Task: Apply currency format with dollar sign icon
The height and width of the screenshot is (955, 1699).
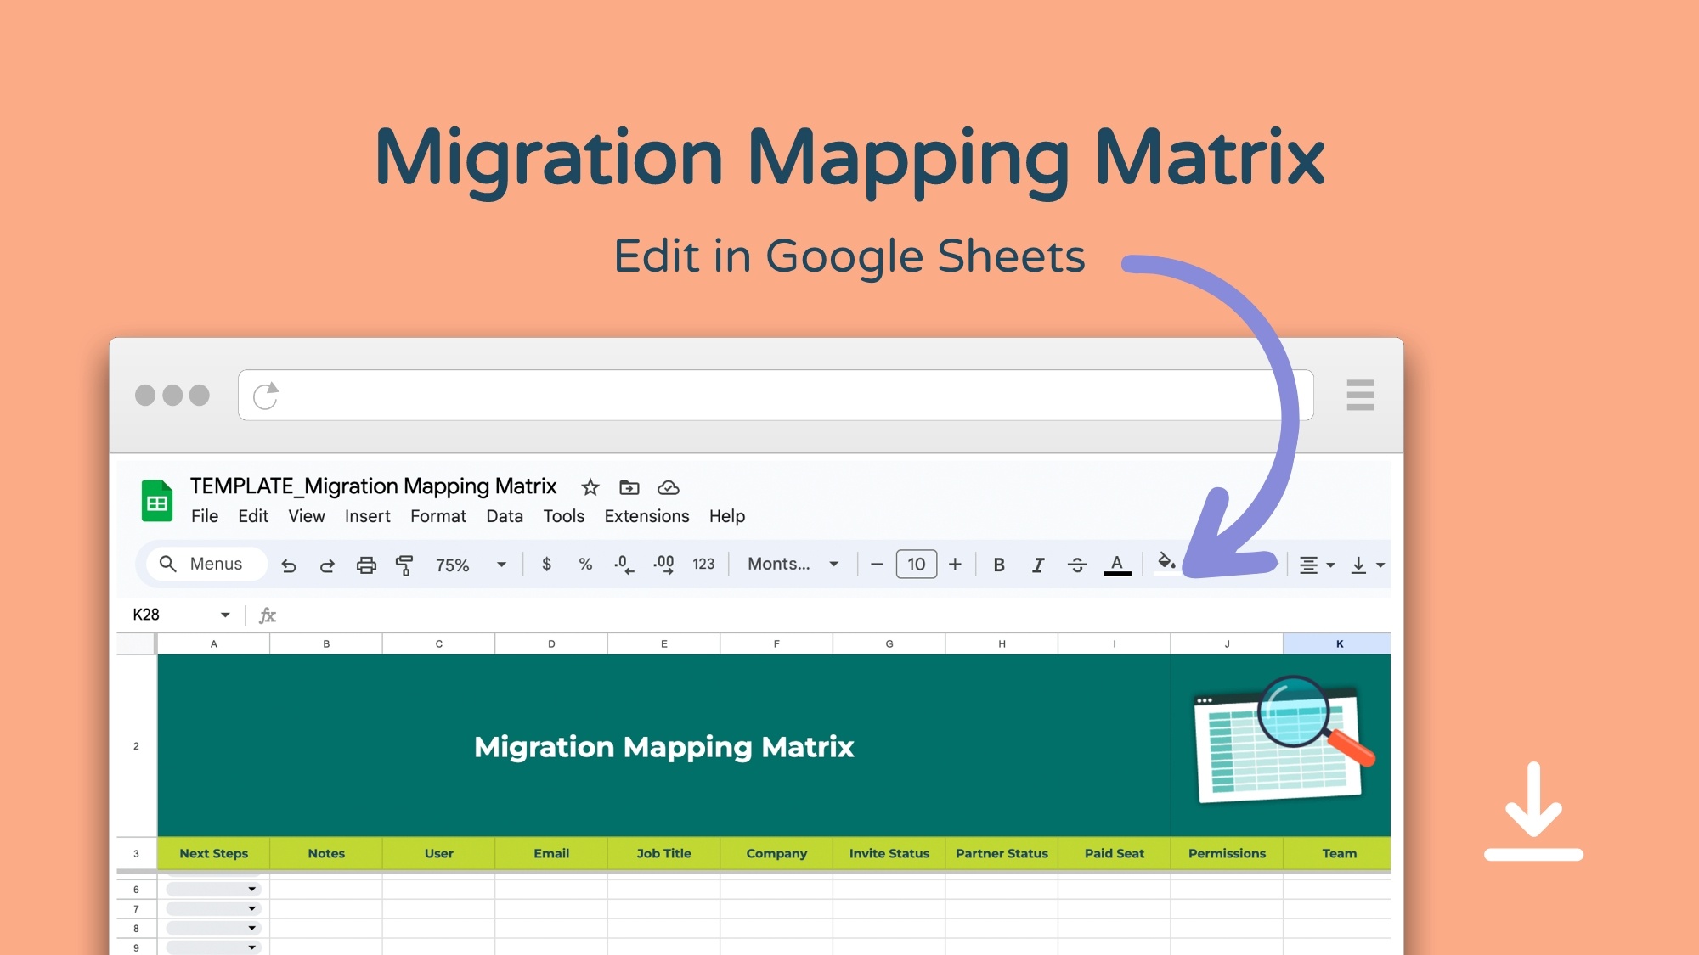Action: pos(546,564)
